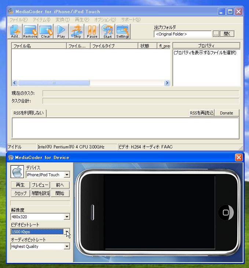Click the ファイル名 column header
This screenshot has height=268, width=249.
39,46
